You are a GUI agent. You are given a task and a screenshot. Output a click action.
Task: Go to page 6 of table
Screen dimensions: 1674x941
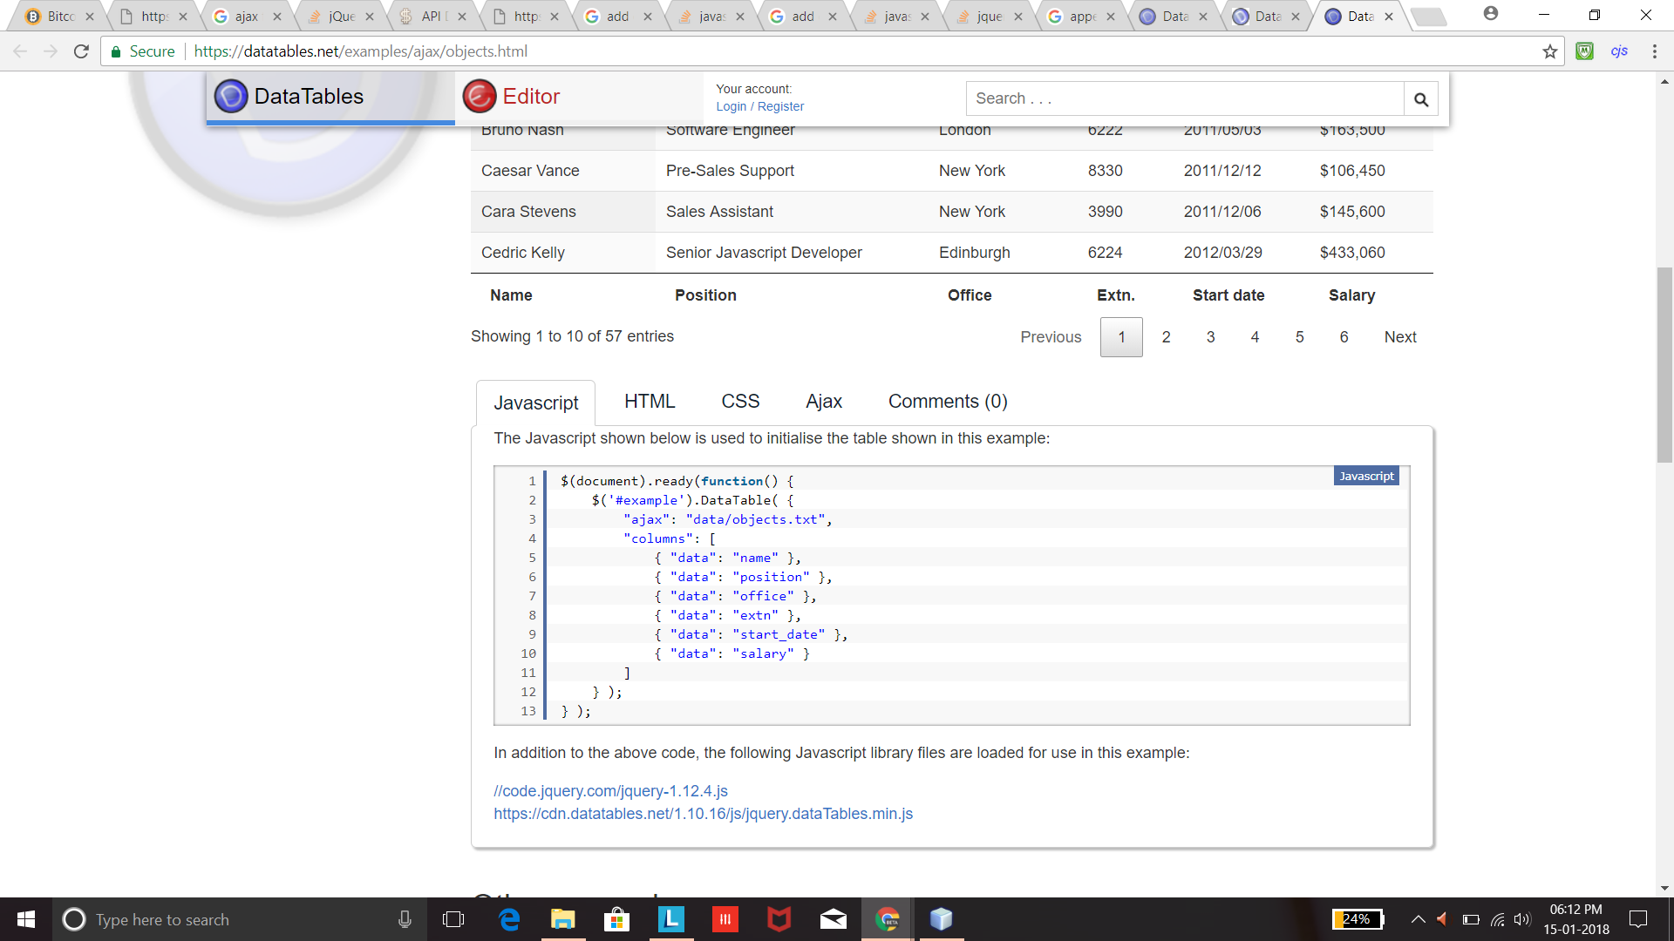pyautogui.click(x=1344, y=337)
